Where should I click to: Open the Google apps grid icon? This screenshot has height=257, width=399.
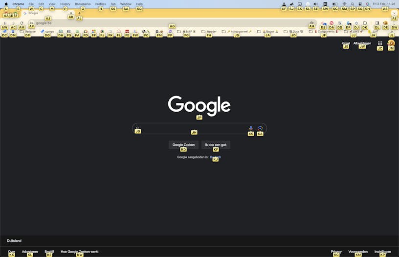(x=380, y=43)
